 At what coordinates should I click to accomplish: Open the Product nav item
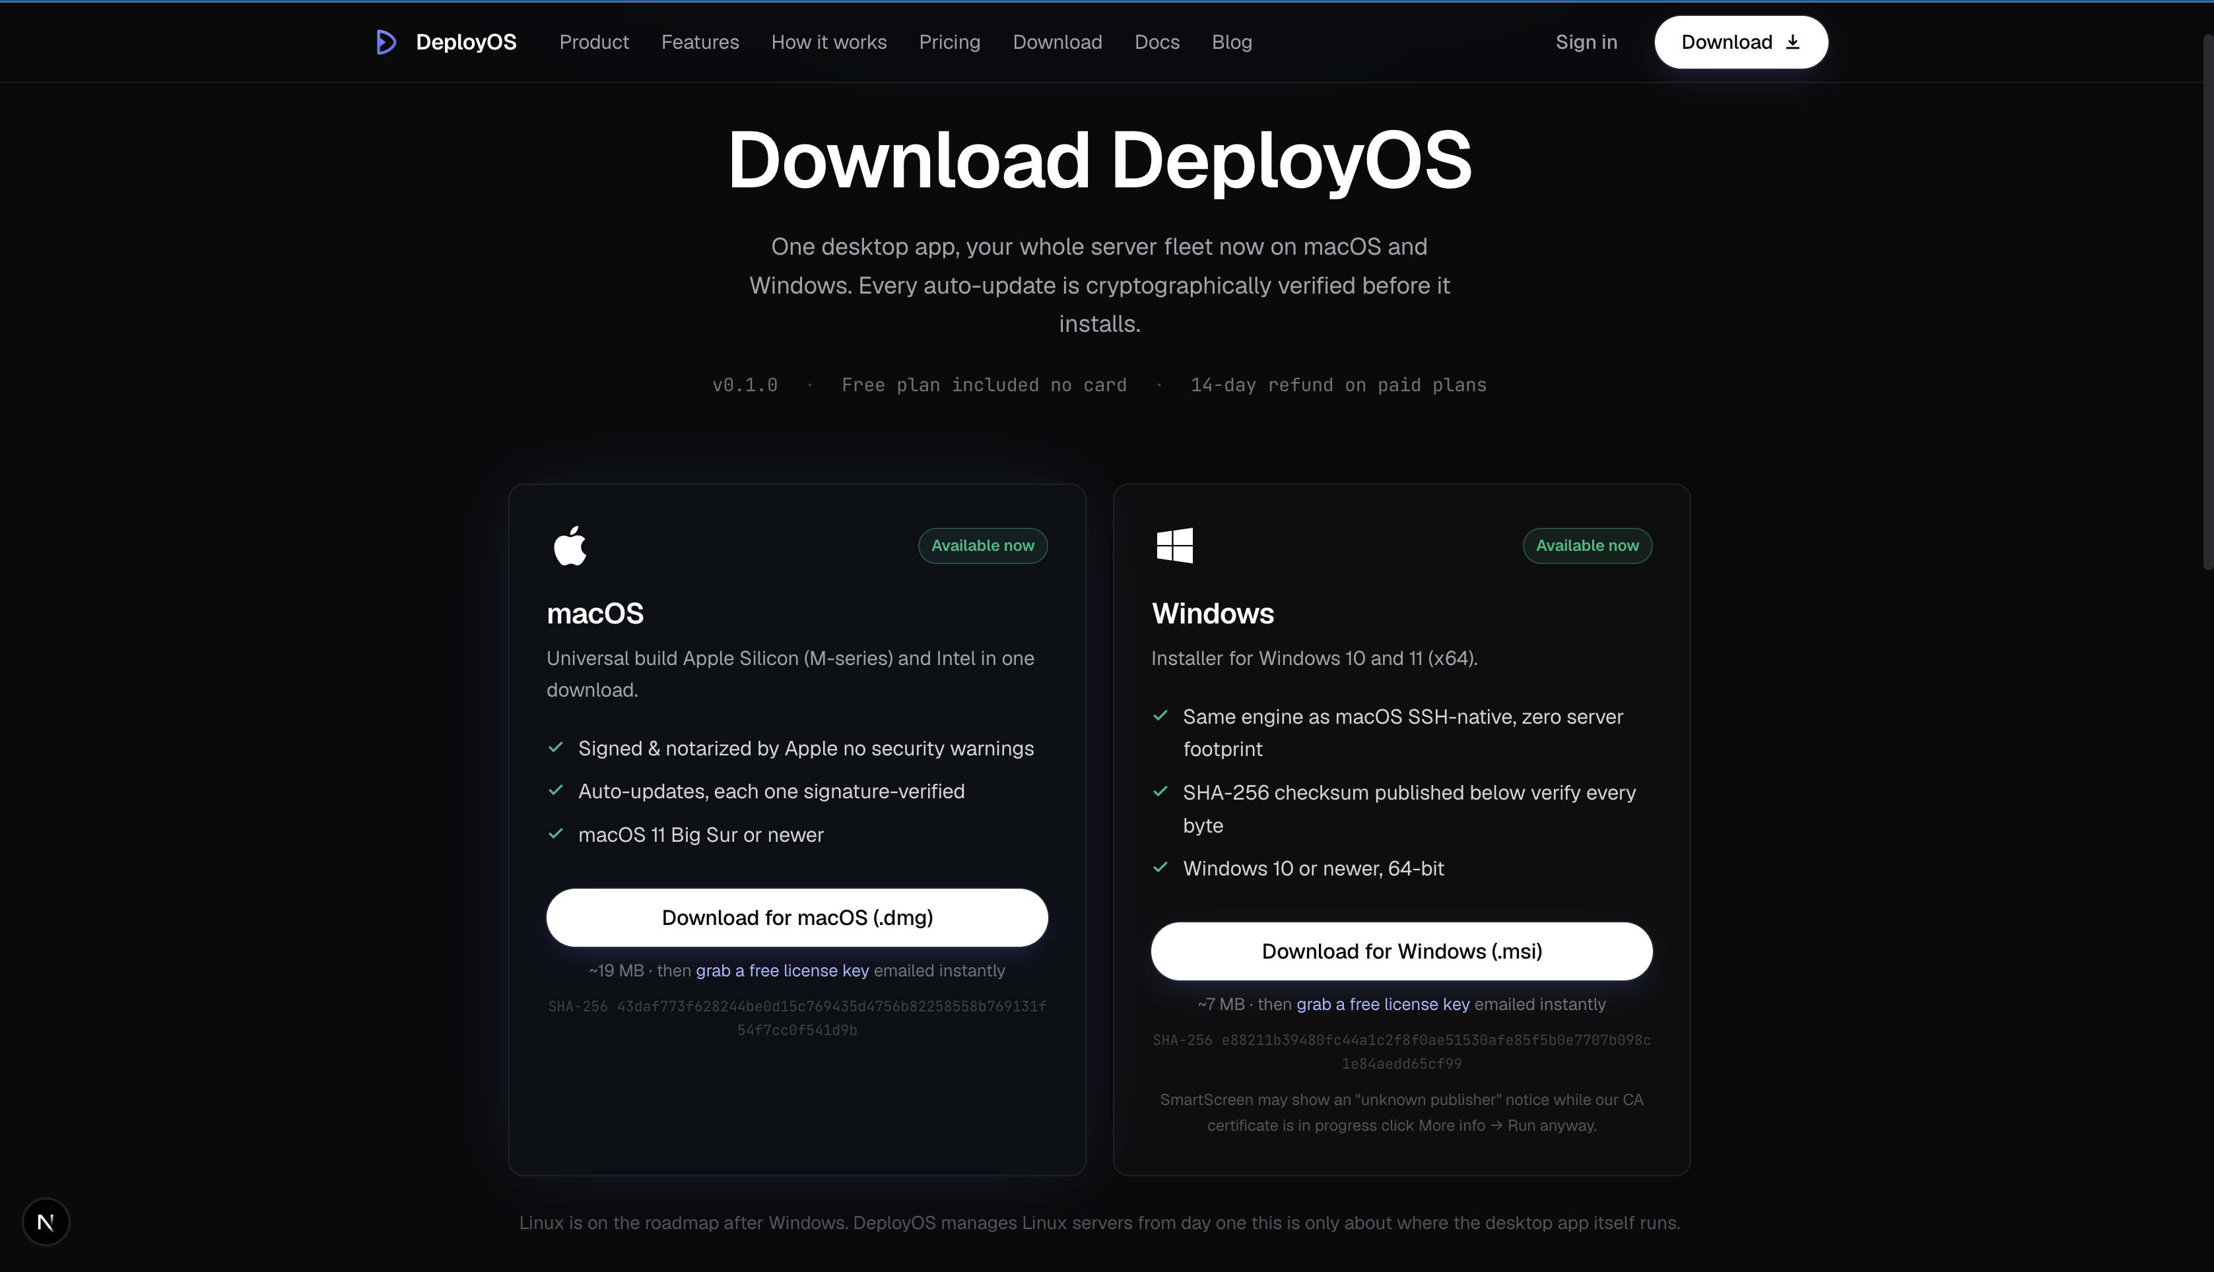pyautogui.click(x=593, y=42)
